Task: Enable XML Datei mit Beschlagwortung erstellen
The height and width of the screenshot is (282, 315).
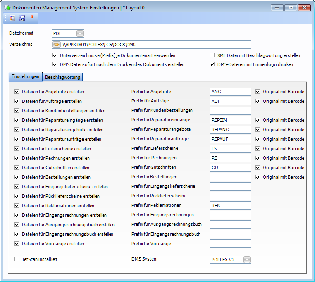Action: 212,55
